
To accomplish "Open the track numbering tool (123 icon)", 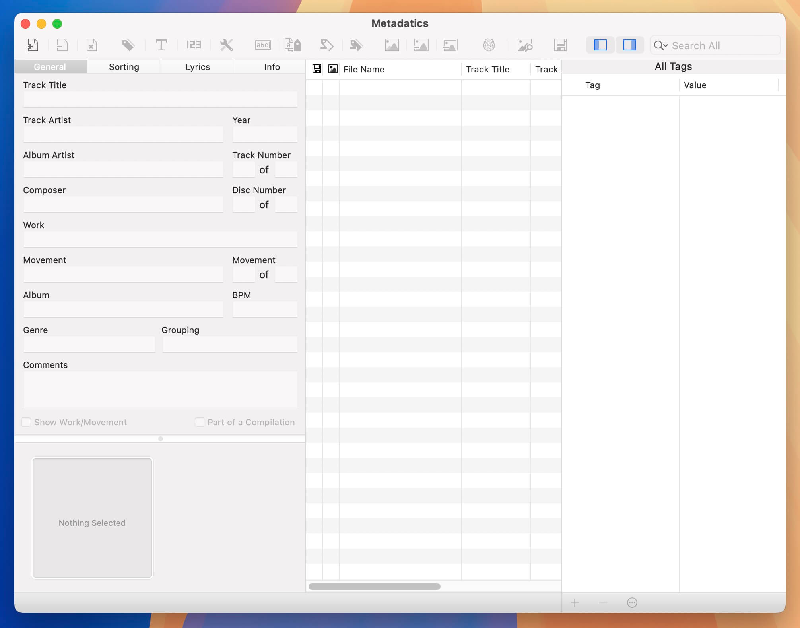I will [193, 45].
